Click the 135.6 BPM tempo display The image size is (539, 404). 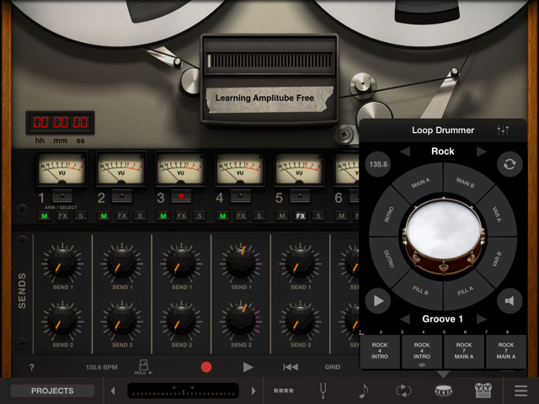click(101, 367)
